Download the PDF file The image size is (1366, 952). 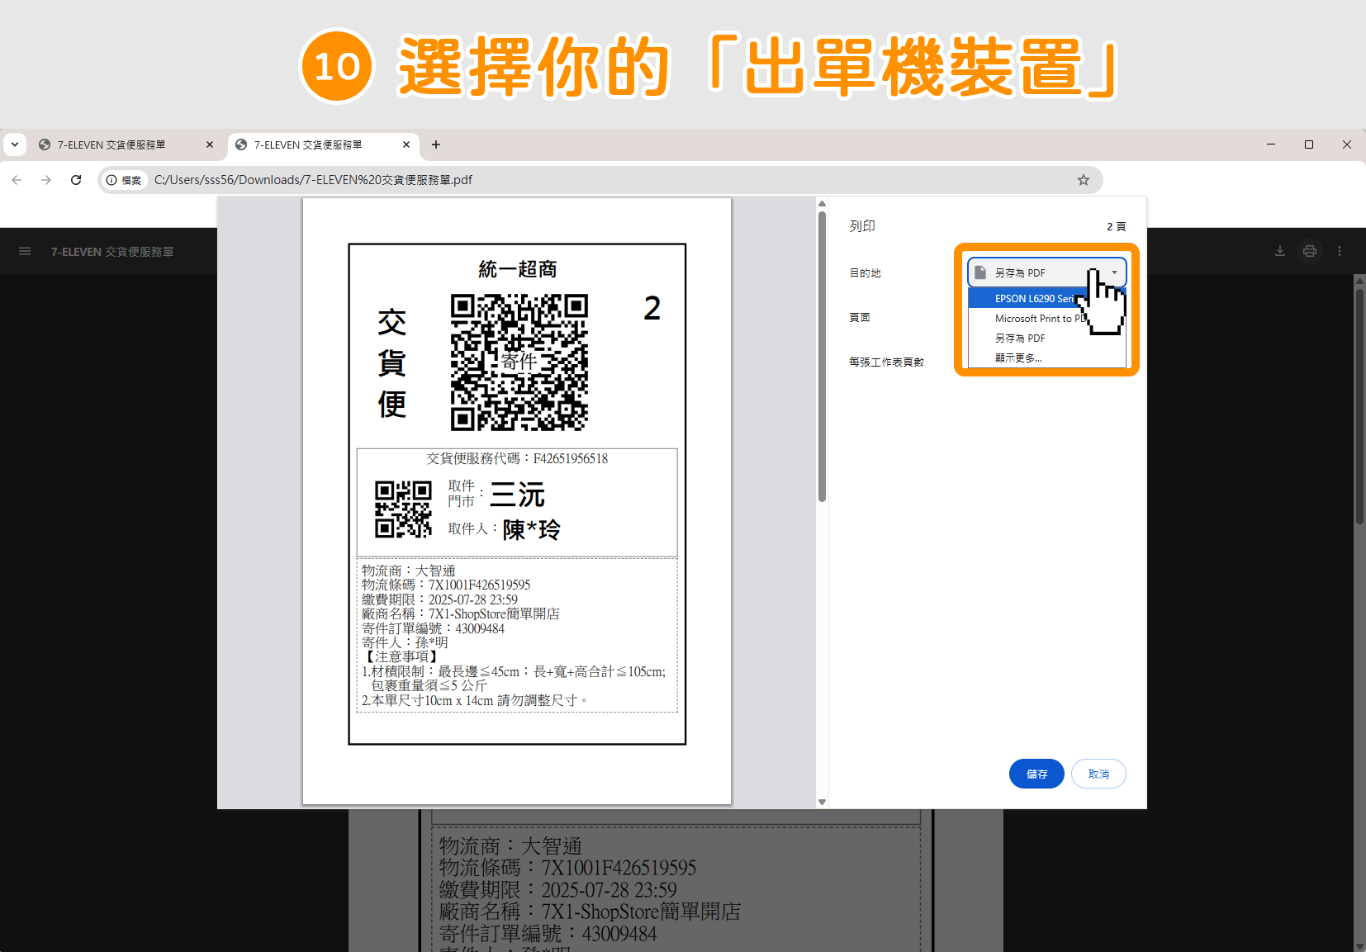click(1280, 251)
